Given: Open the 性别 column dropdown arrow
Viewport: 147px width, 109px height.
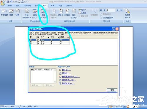Looking at the screenshot, I should tap(58, 37).
